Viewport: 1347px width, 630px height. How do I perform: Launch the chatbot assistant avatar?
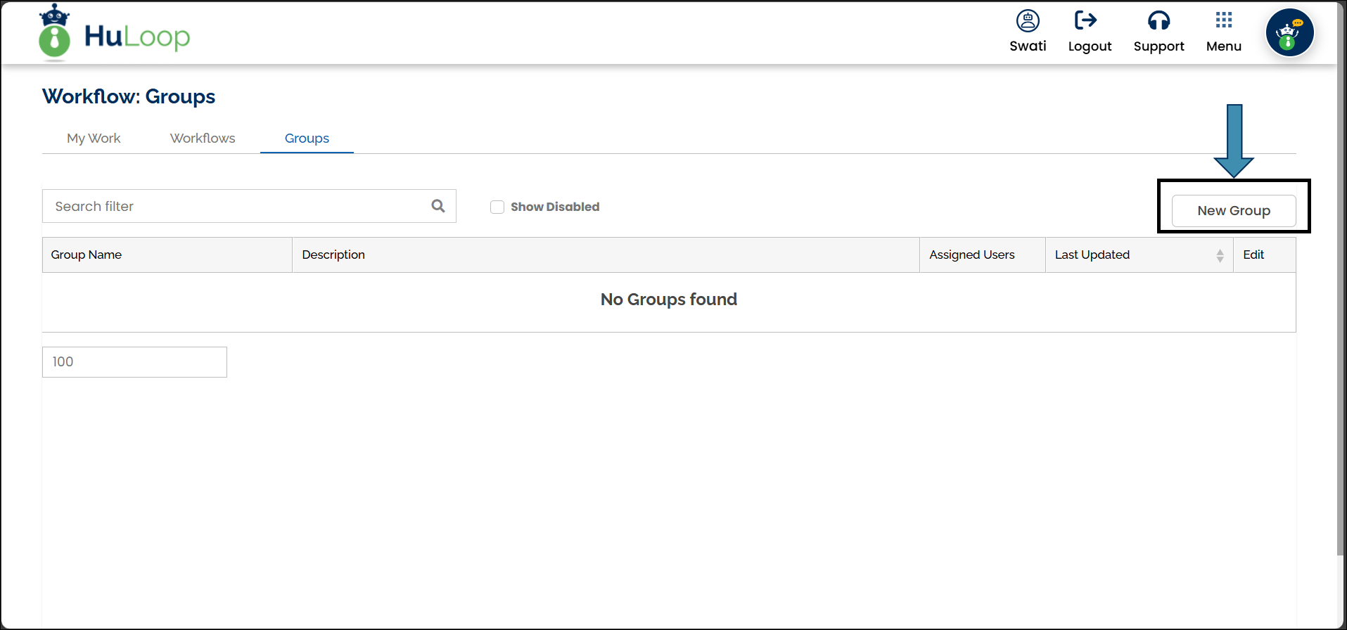pos(1289,33)
